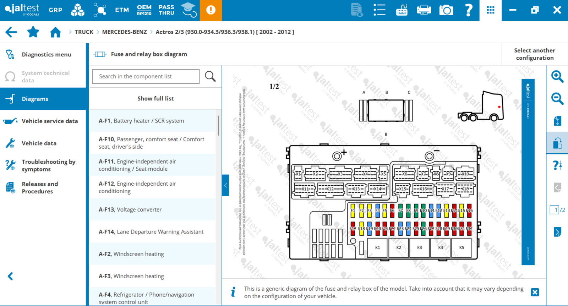
Task: Select A-F4 Refrigerator / Phone/navigation entry
Action: (153, 297)
